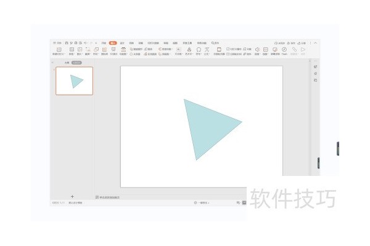Click the blue triangle shape on slide
370x246 pixels.
pyautogui.click(x=207, y=127)
